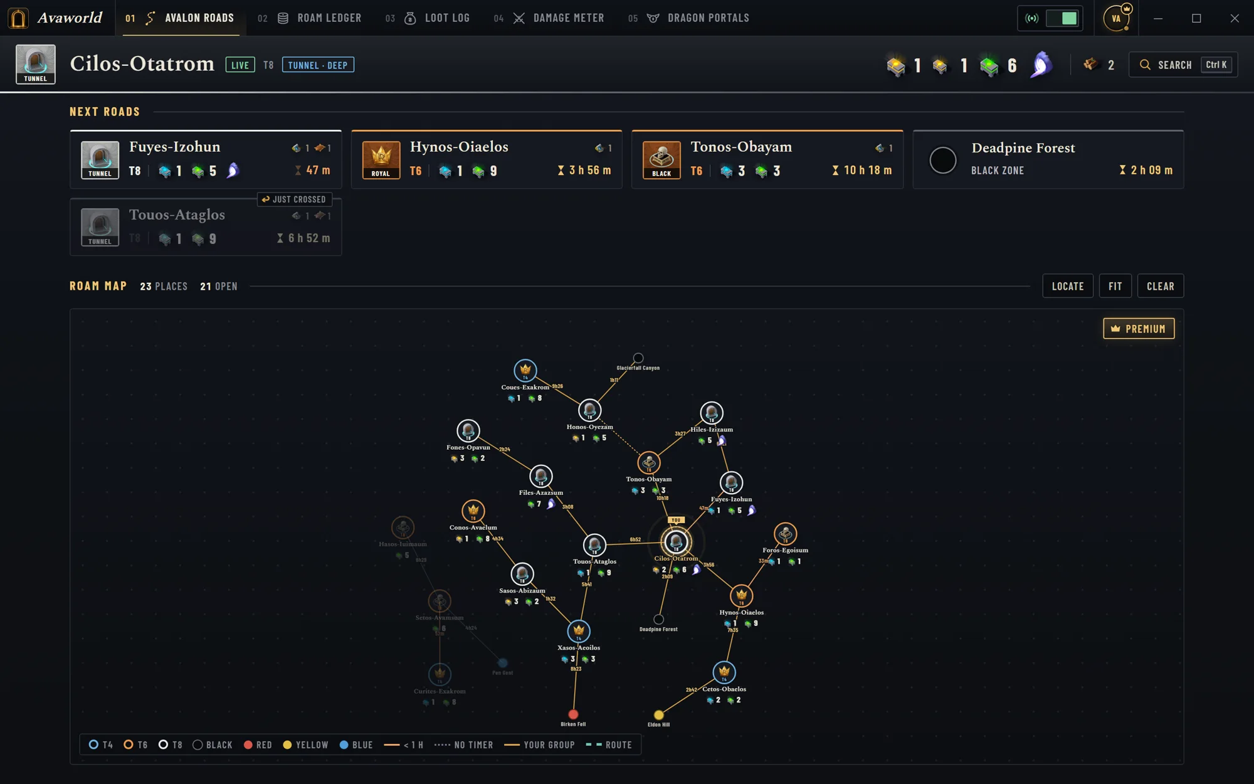
Task: Select the Tonos-Obayam node on the map
Action: tap(648, 463)
